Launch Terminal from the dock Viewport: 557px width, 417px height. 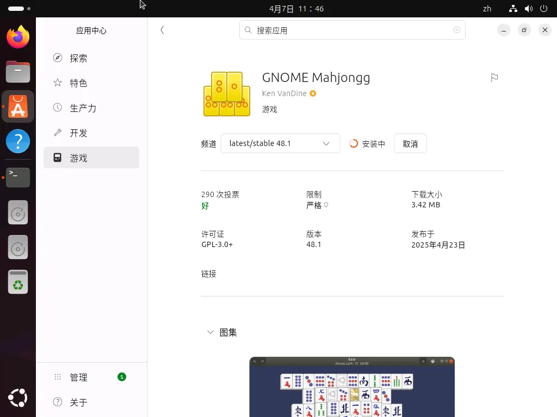coord(18,177)
